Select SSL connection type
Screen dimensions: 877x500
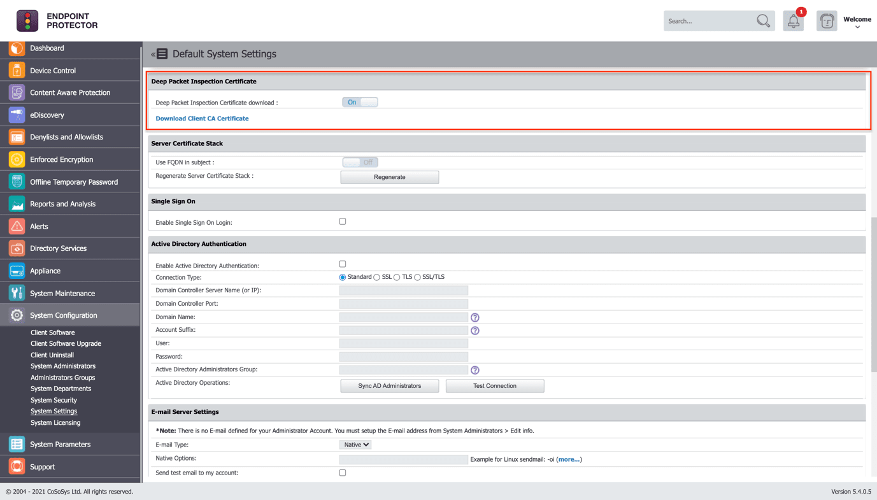377,277
